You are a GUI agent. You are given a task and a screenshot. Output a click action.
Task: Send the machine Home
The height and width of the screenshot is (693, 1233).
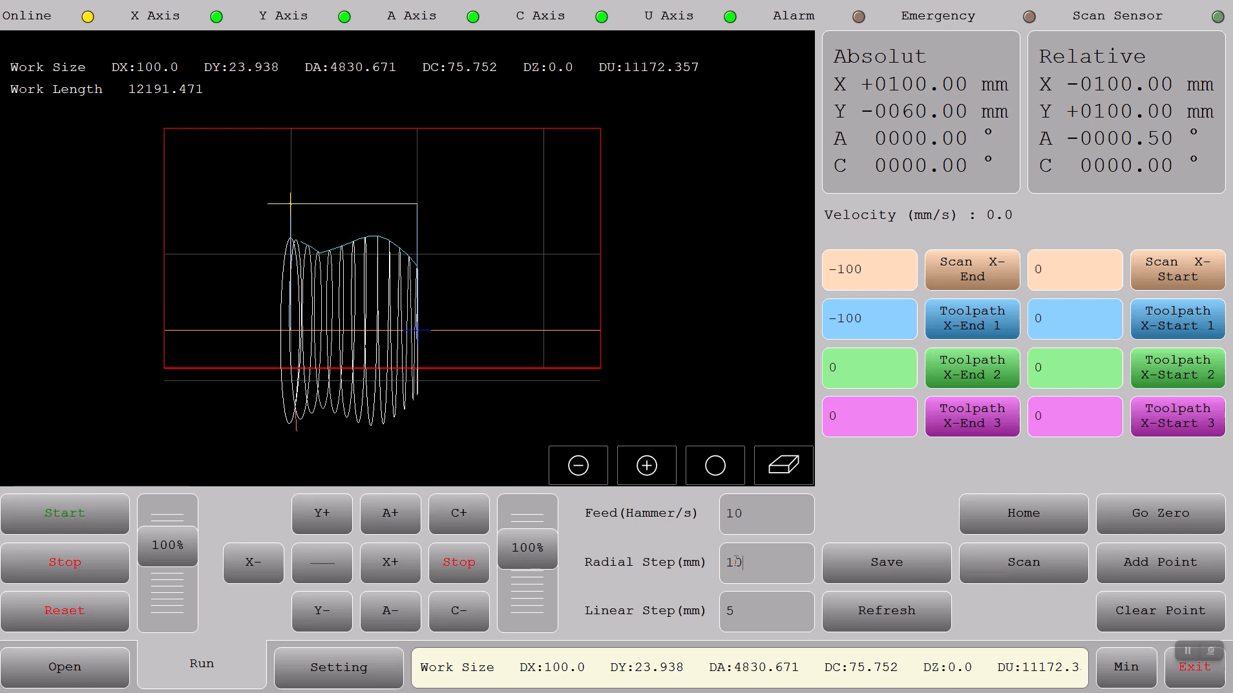click(x=1022, y=513)
